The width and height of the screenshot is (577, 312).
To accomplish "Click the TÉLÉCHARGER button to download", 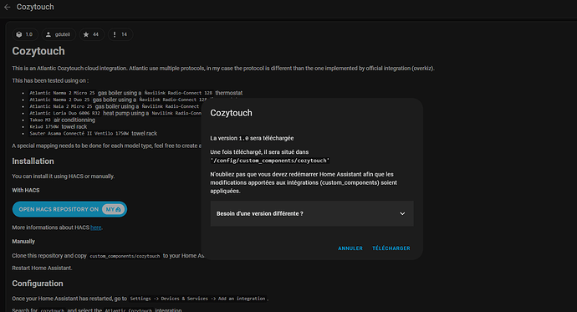I will click(x=391, y=248).
